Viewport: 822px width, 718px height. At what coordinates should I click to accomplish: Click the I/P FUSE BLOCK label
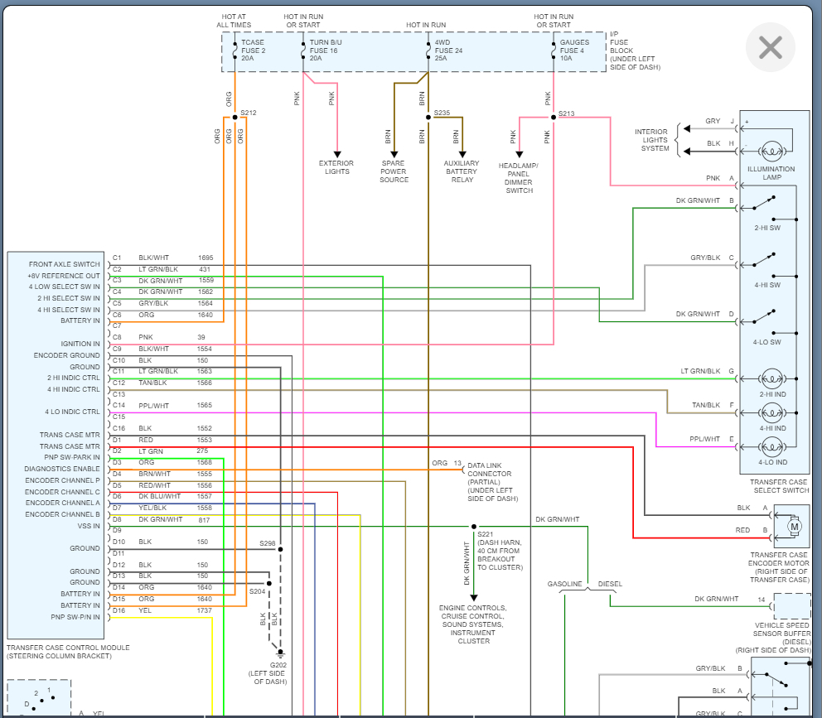click(635, 51)
